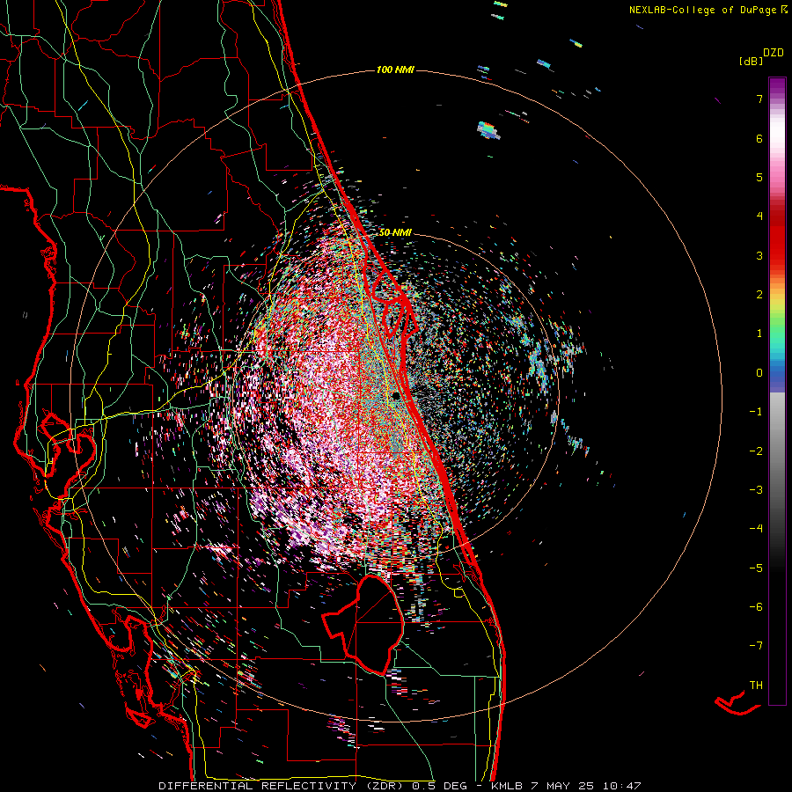Click the TH threshold label on the scale
The height and width of the screenshot is (792, 792).
(756, 686)
